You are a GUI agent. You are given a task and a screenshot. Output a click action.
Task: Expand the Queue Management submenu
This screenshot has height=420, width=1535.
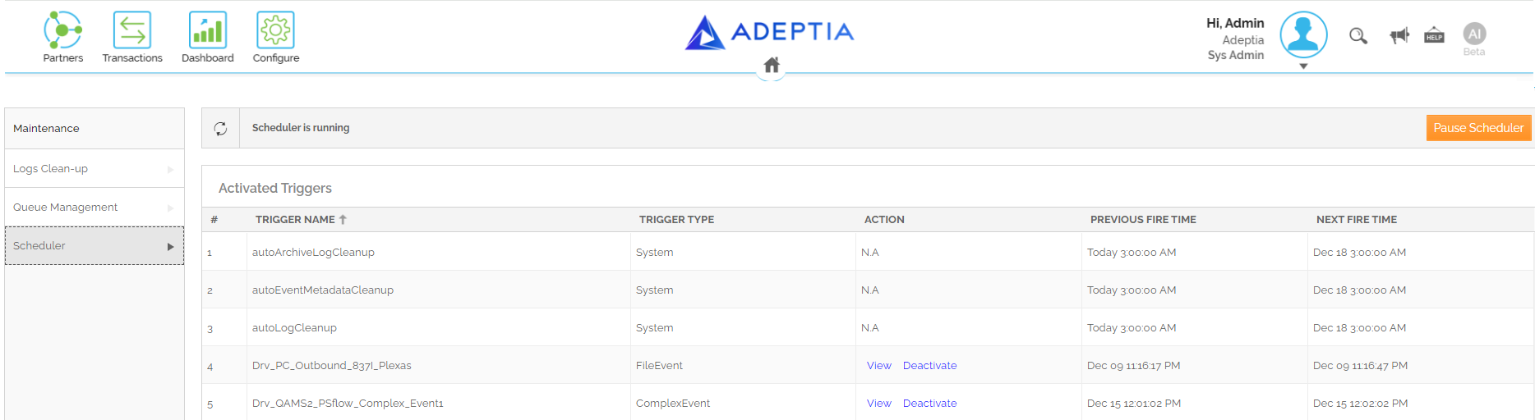[94, 208]
